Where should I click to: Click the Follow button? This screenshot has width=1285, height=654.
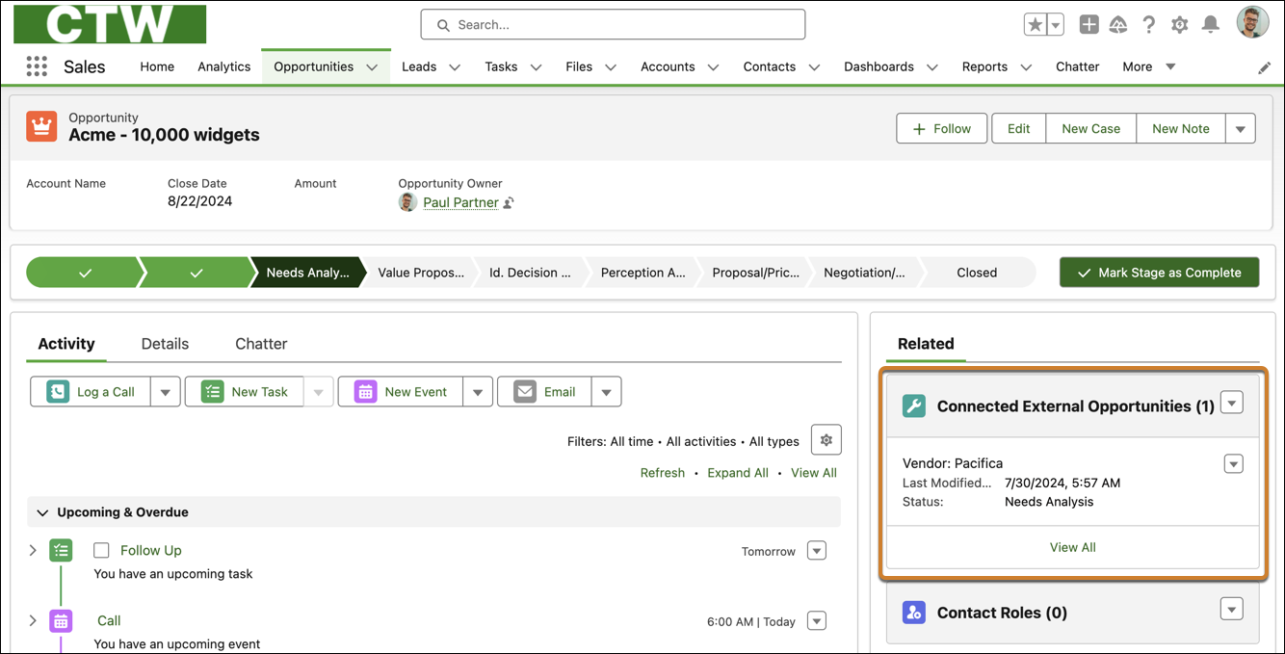pyautogui.click(x=942, y=128)
